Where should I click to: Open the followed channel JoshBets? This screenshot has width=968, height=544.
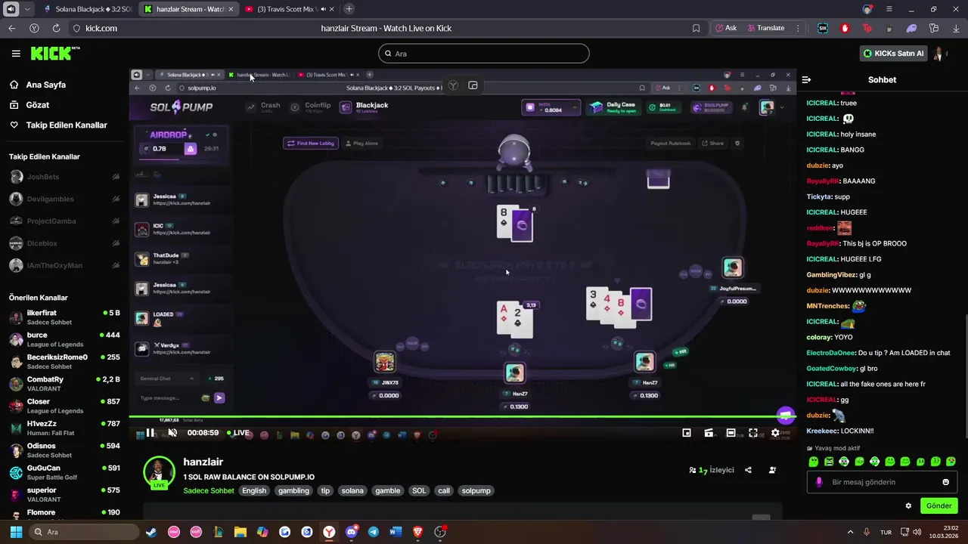(42, 177)
